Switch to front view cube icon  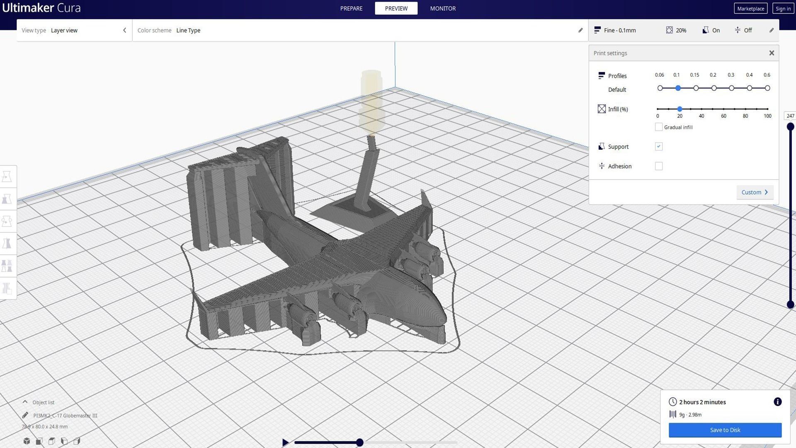tap(39, 441)
